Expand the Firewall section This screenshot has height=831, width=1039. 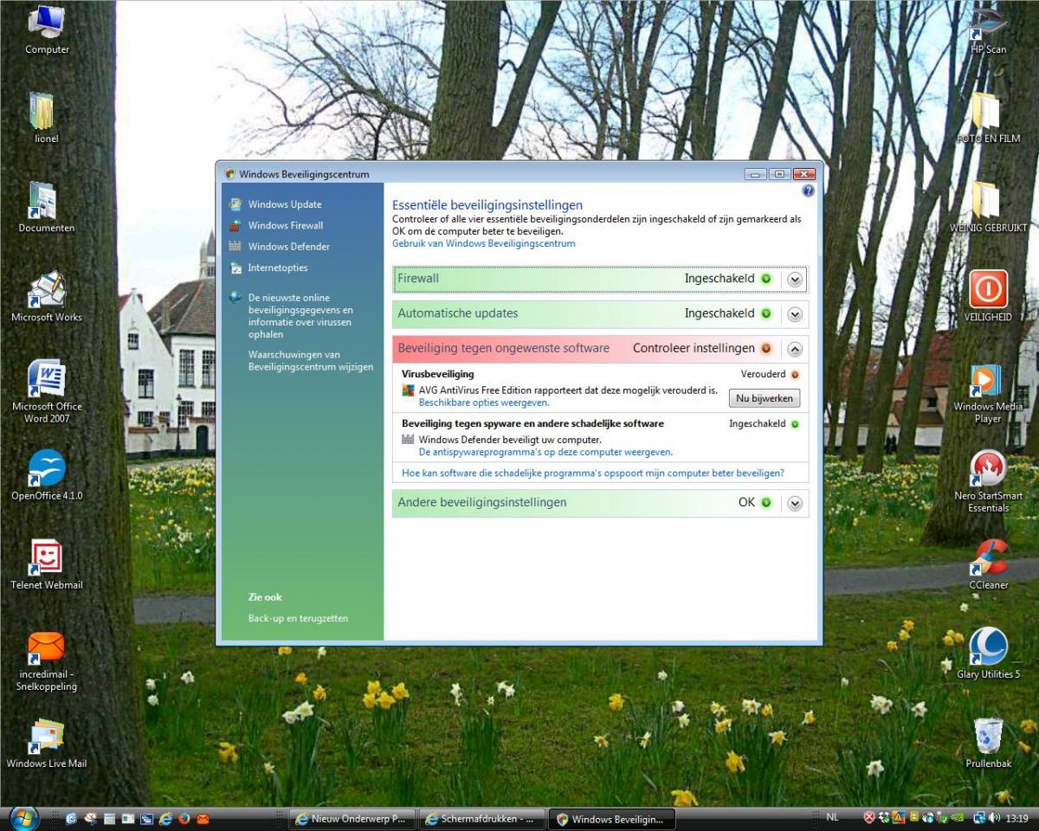795,280
